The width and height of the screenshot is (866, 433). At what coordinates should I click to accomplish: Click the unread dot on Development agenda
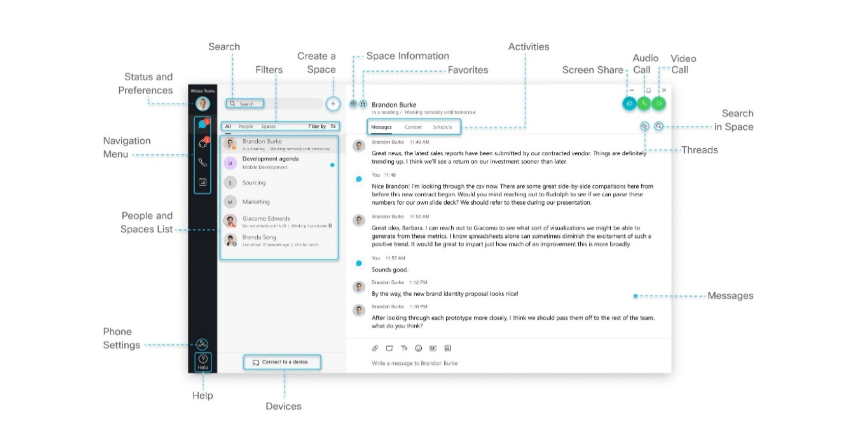pos(332,165)
